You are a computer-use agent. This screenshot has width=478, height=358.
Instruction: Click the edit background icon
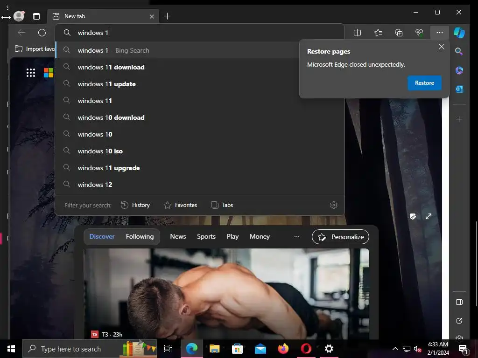coord(413,216)
